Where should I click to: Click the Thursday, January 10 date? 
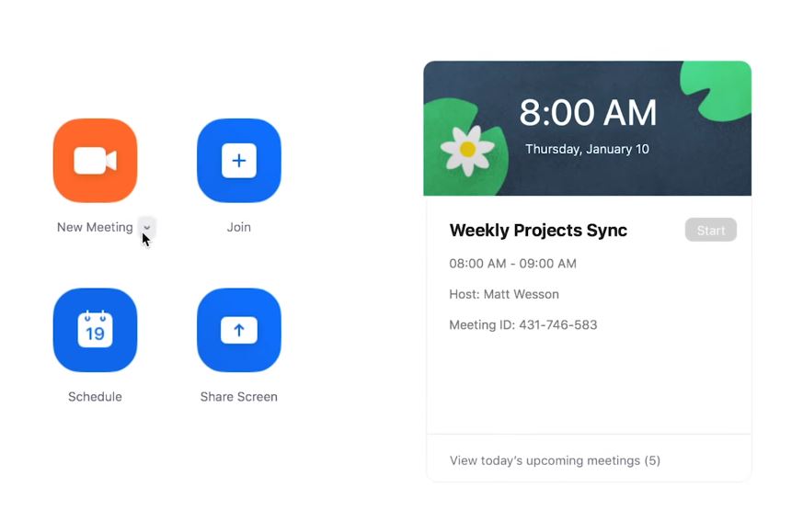click(588, 149)
